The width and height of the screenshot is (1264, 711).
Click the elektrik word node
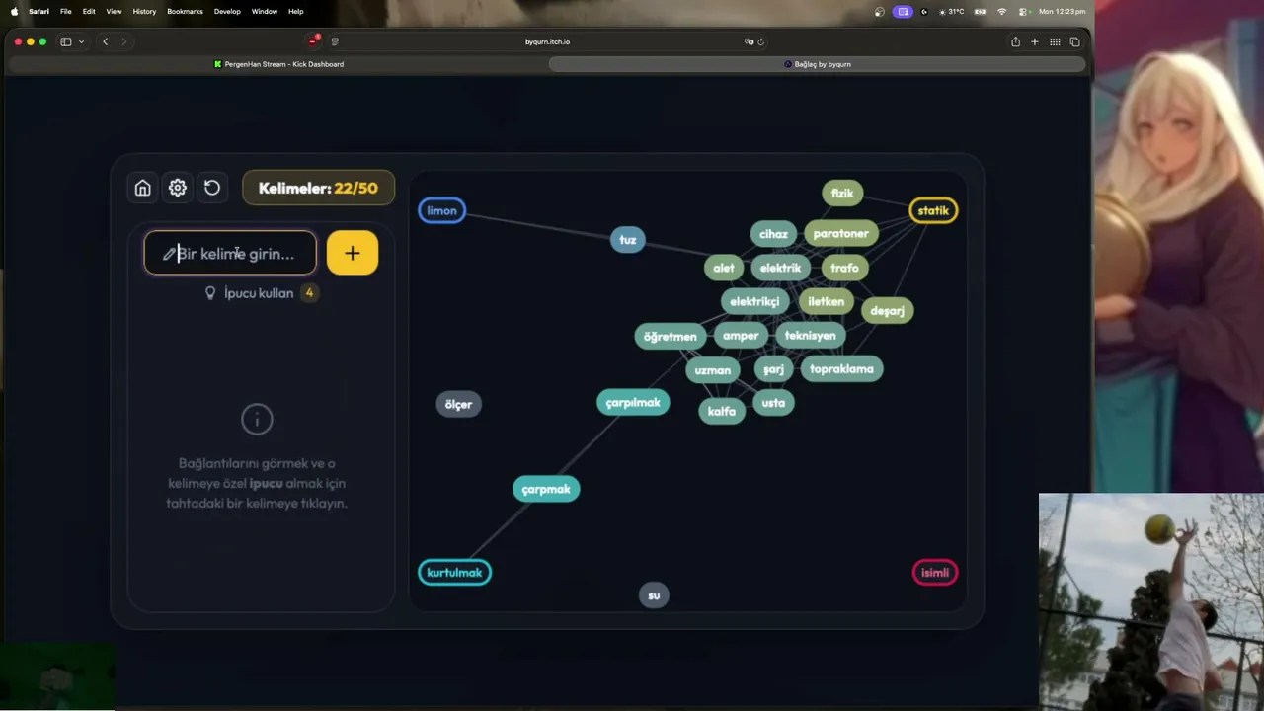[780, 268]
